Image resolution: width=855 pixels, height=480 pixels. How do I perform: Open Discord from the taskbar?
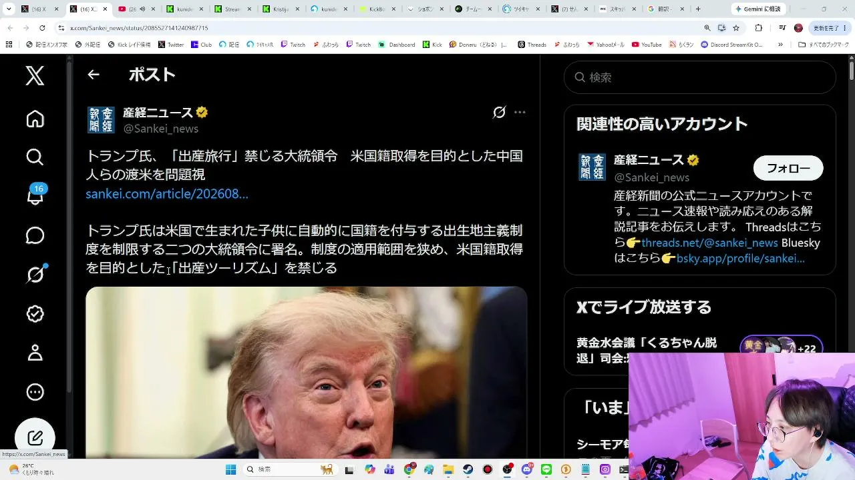pos(527,469)
